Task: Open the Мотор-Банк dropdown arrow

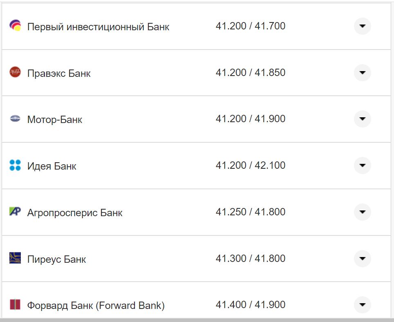Action: [x=362, y=119]
